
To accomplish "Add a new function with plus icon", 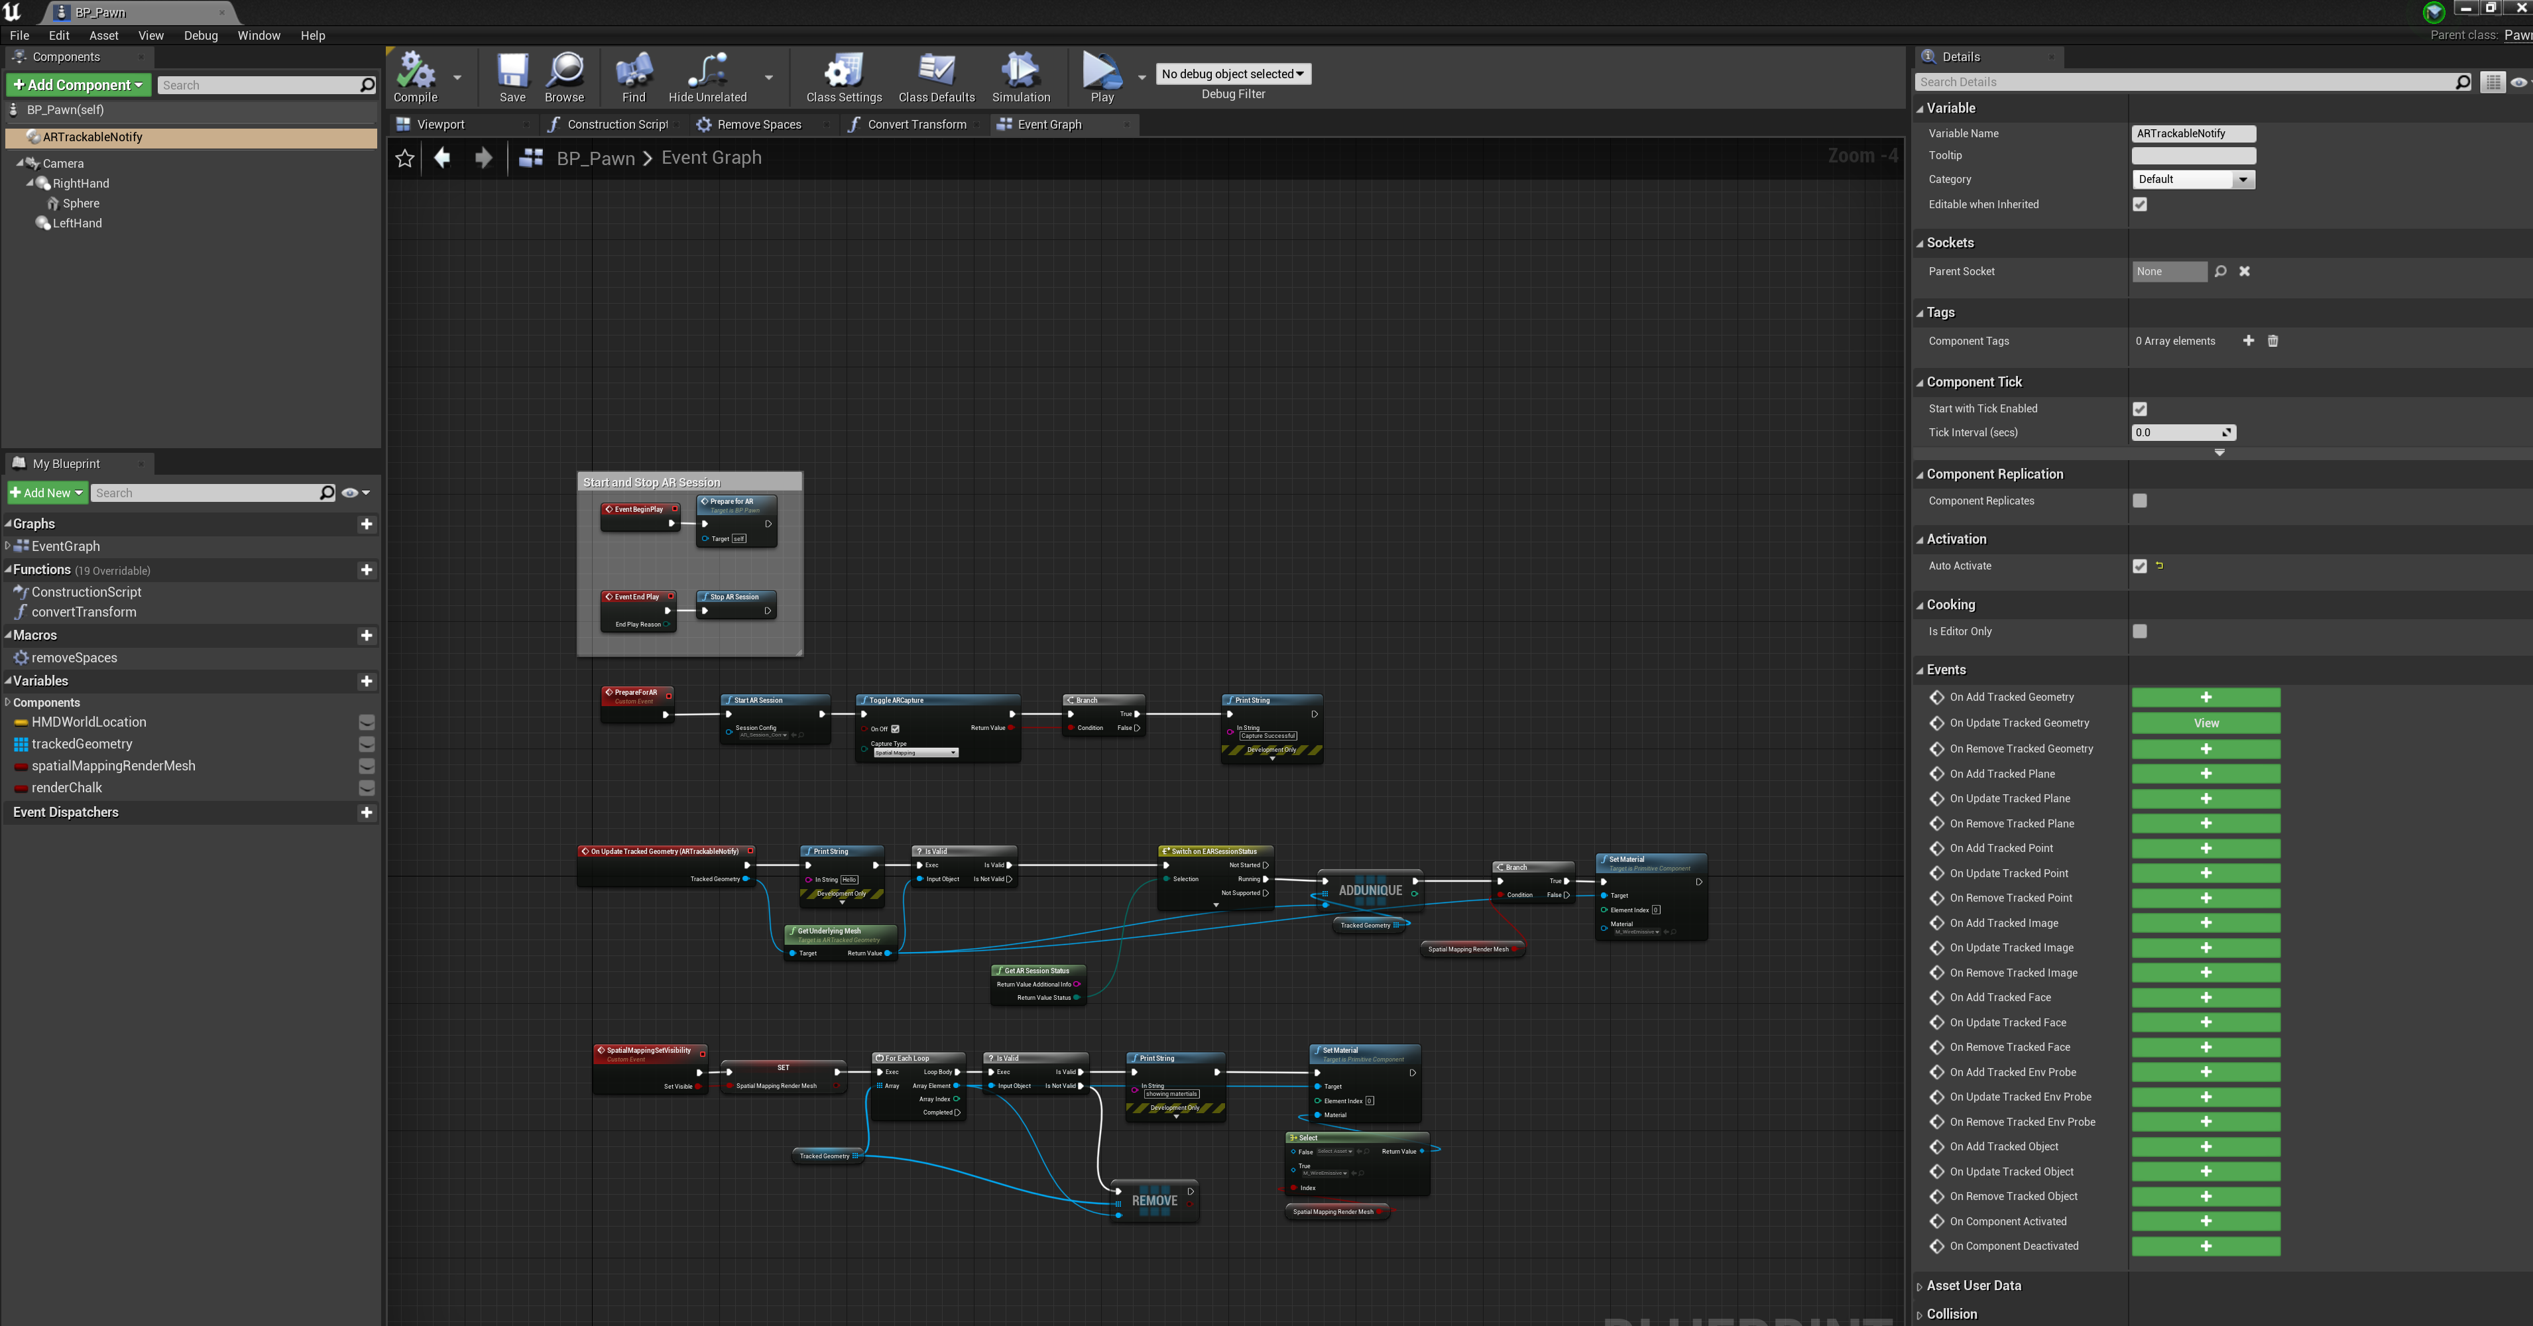I will (x=367, y=570).
